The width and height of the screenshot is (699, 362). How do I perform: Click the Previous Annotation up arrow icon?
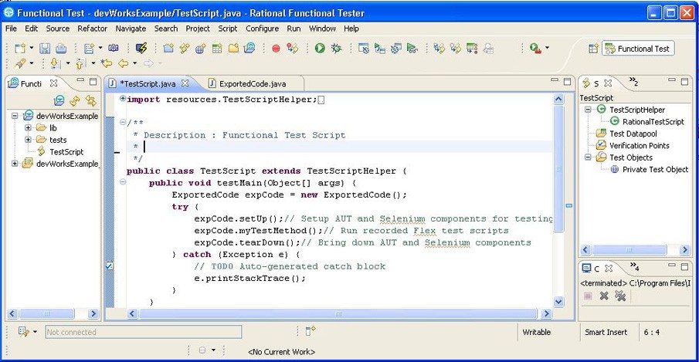[x=80, y=63]
